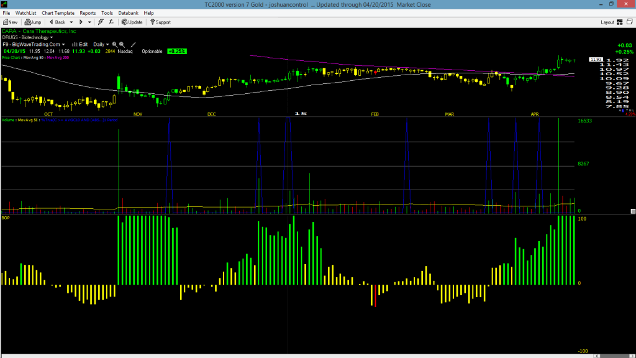This screenshot has height=358, width=636.
Task: Click the Edit chart template icon
Action: tap(80, 45)
